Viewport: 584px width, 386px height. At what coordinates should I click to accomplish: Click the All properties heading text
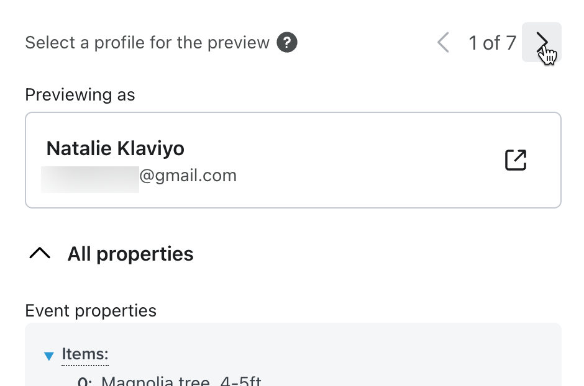tap(130, 254)
